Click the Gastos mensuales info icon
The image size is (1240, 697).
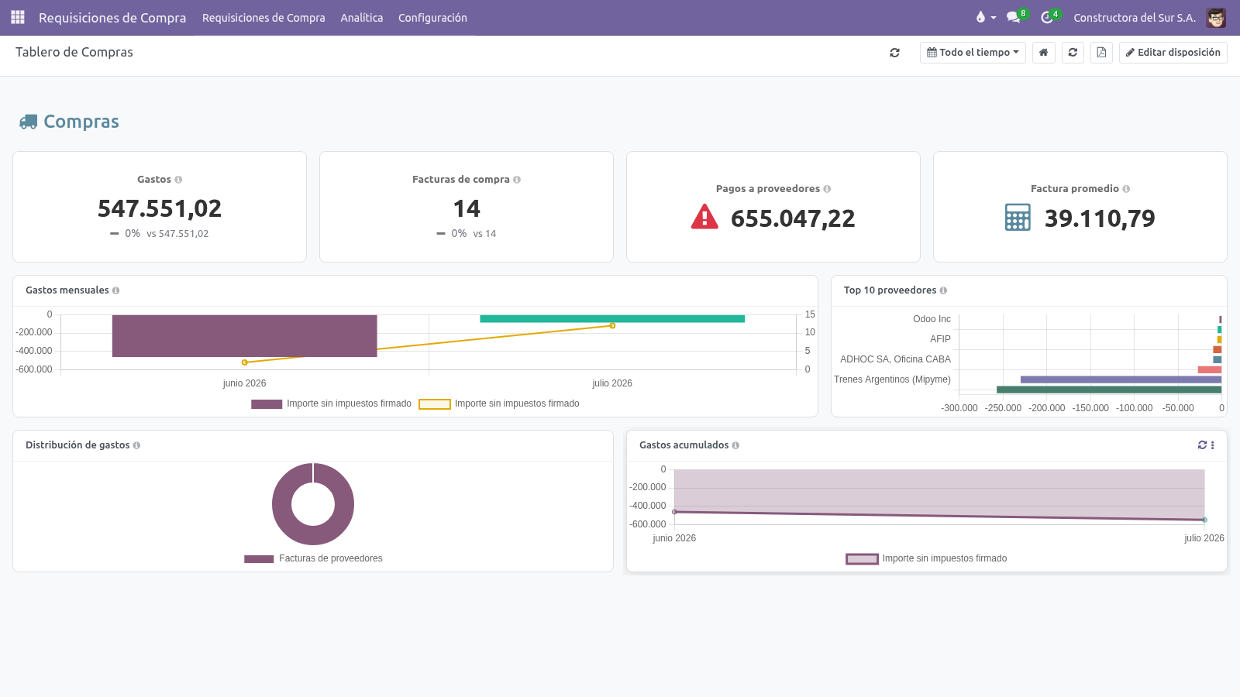click(115, 290)
